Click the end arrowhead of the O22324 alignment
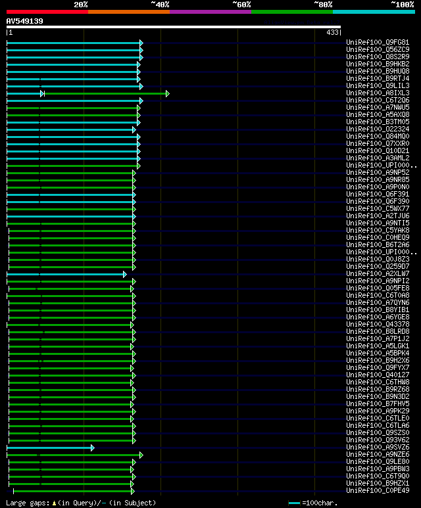This screenshot has height=508, width=421. click(134, 129)
